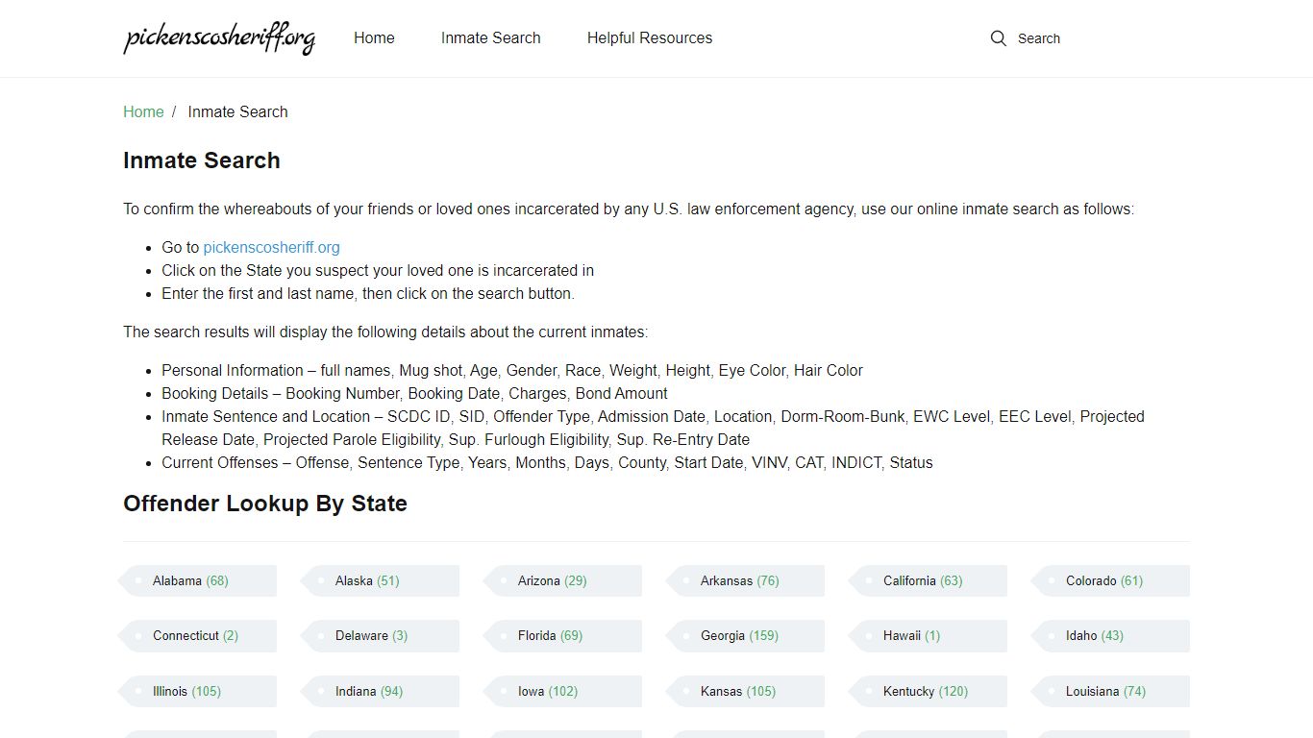The width and height of the screenshot is (1313, 738).
Task: Open the Inmate Search menu item
Action: point(491,38)
